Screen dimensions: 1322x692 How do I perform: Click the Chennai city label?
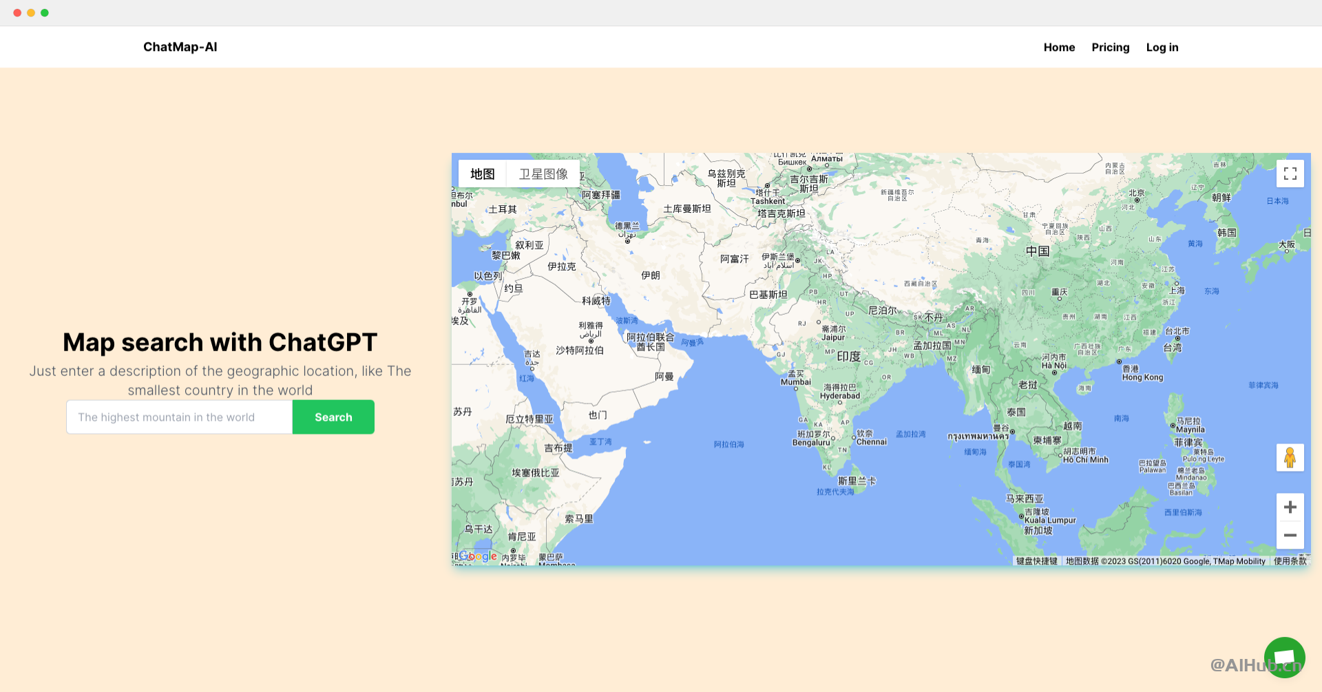[872, 442]
